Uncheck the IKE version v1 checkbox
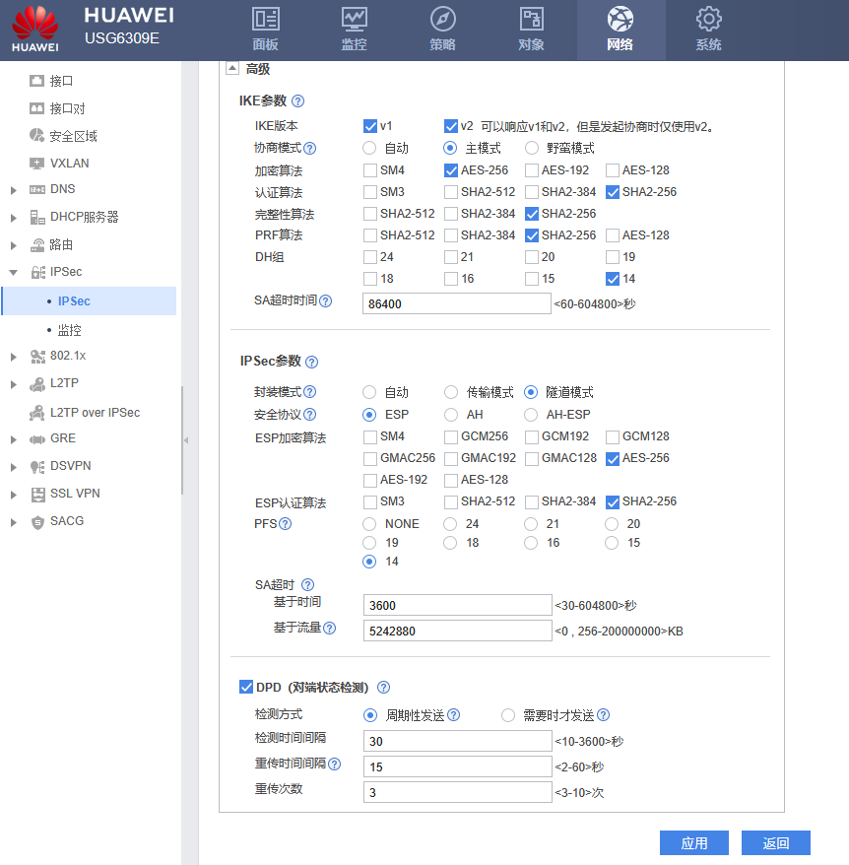The width and height of the screenshot is (849, 865). tap(370, 126)
